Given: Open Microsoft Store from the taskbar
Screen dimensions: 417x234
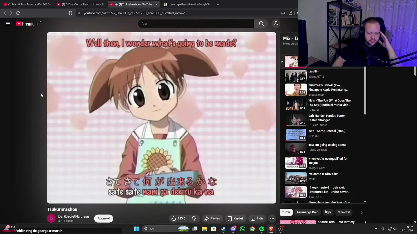Looking at the screenshot, I should coord(214,229).
